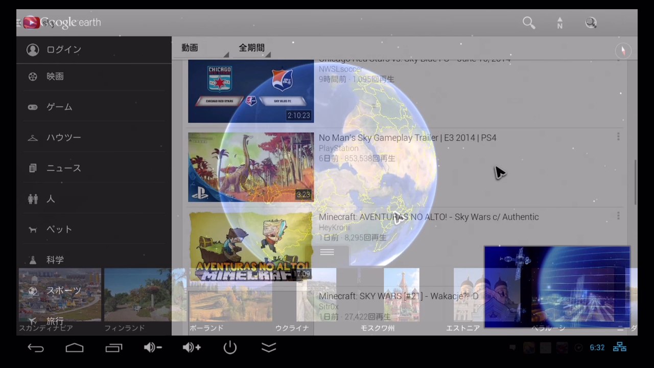The width and height of the screenshot is (654, 368).
Task: Open title 'No Man's Sky Gameplay Trailer | E3 2014 | PS4'
Action: point(407,137)
